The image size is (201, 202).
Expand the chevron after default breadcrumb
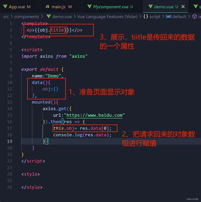(189, 17)
